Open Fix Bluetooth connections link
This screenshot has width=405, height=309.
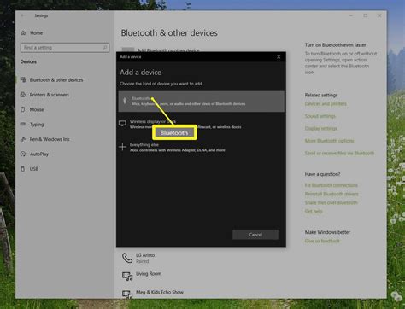pyautogui.click(x=331, y=185)
